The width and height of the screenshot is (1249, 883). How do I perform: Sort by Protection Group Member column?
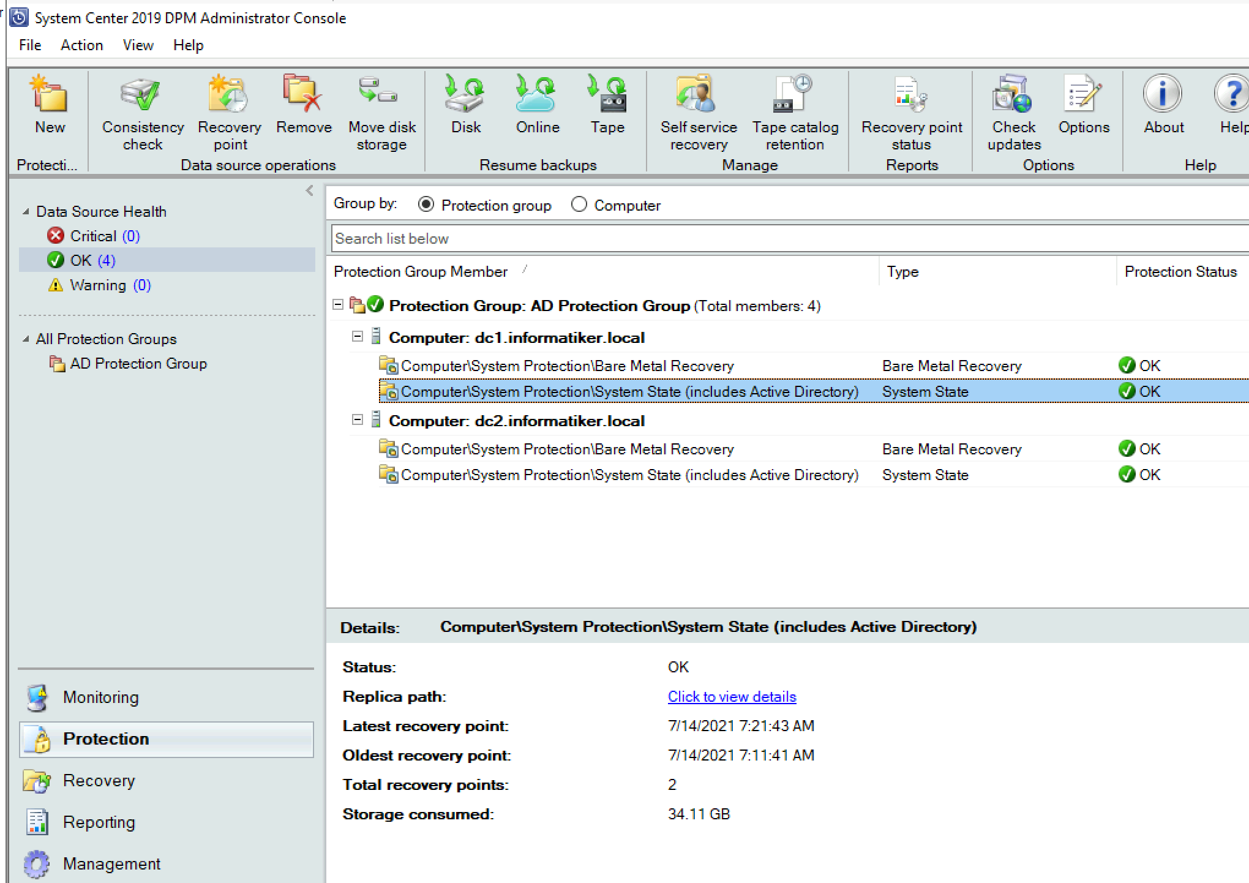(420, 271)
